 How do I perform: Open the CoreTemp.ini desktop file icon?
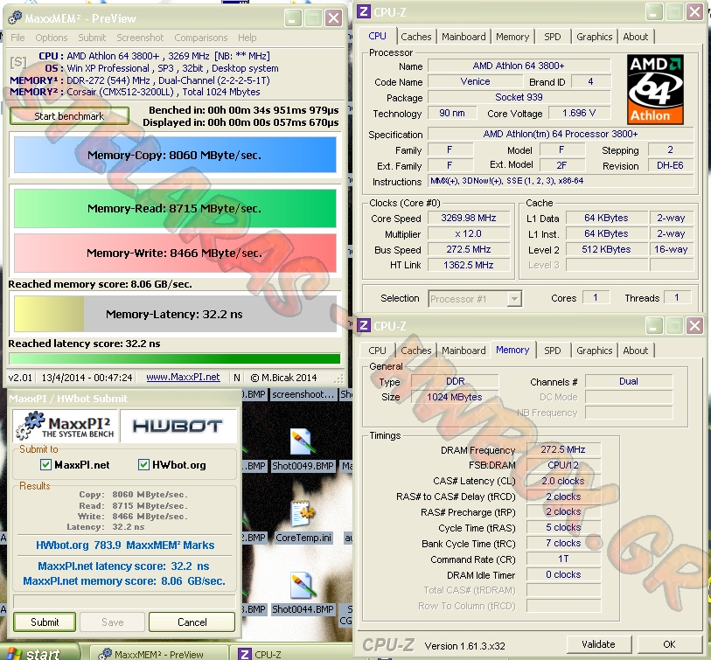[x=303, y=522]
